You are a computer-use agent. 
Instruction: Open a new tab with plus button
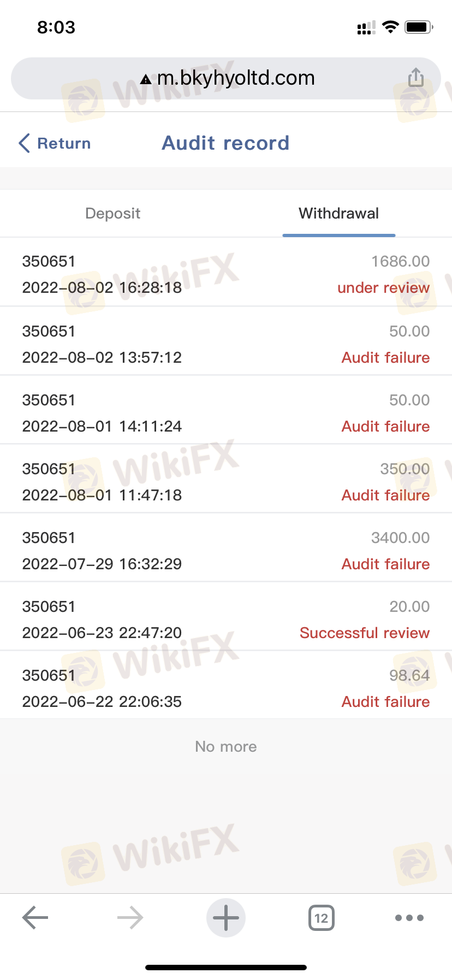226,918
